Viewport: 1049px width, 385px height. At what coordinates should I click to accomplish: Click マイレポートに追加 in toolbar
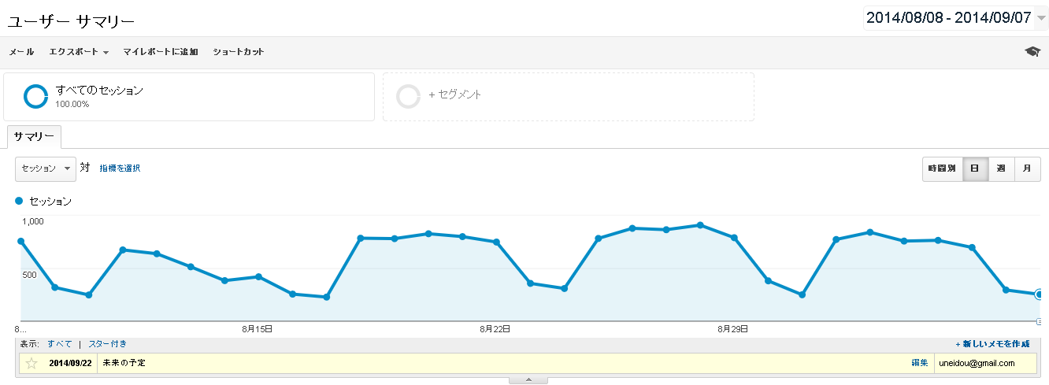tap(161, 52)
